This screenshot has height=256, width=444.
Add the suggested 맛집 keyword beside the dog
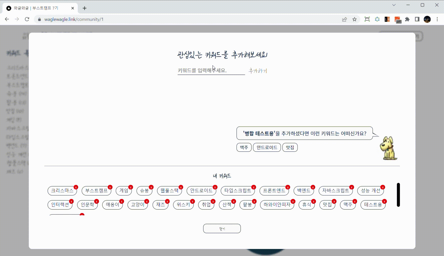tap(290, 147)
